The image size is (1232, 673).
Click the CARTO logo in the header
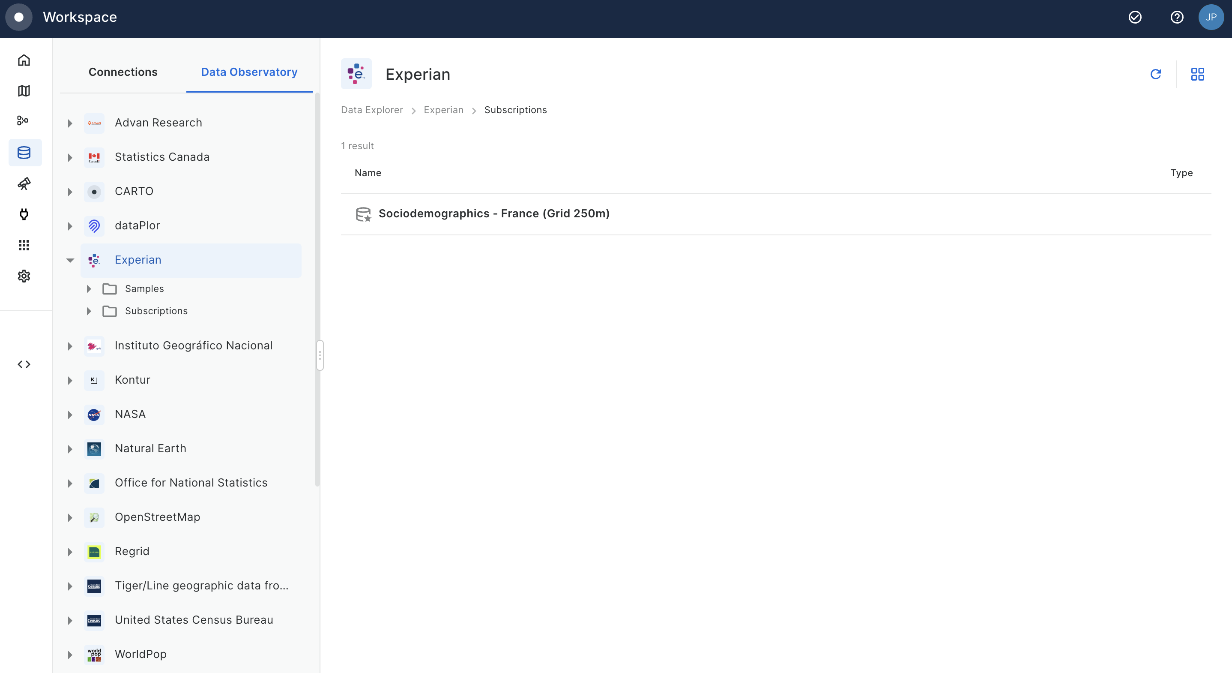tap(19, 17)
